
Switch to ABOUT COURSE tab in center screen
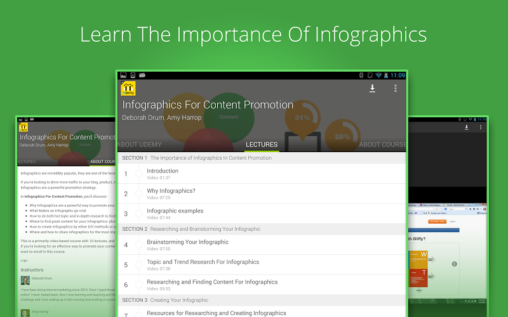[382, 145]
